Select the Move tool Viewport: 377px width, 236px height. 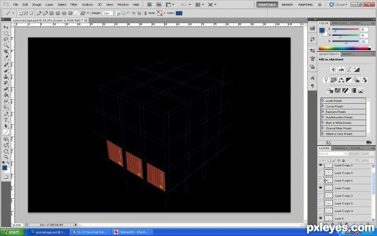[x=6, y=27]
